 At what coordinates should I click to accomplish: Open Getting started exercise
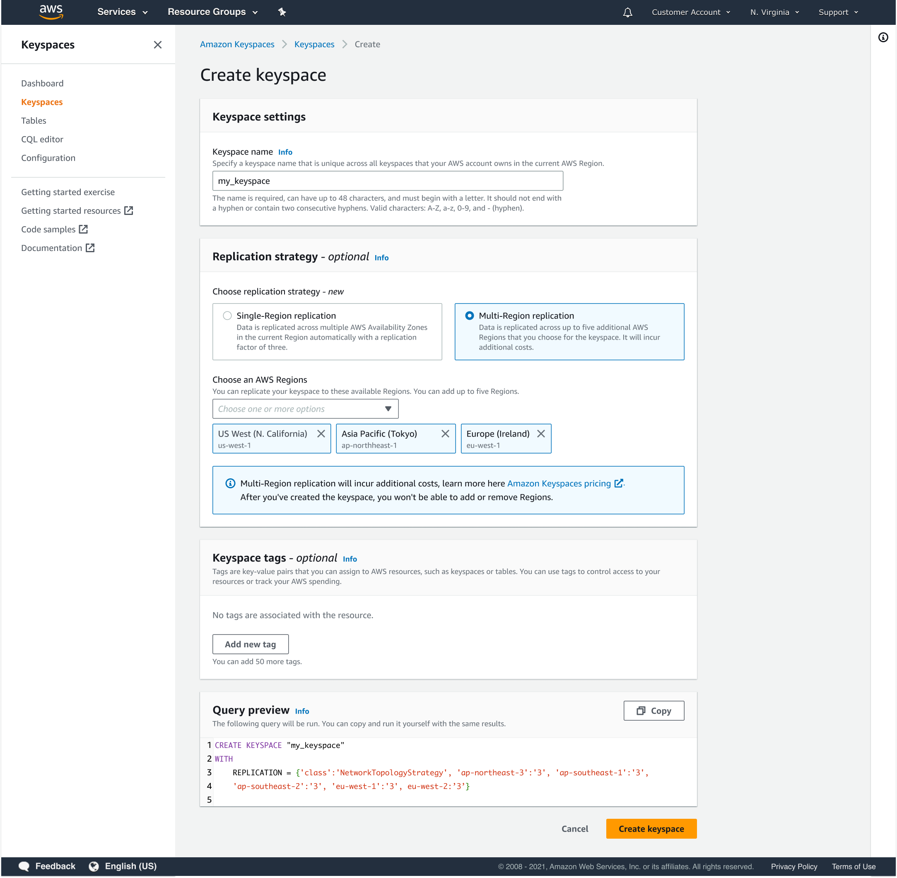tap(68, 192)
